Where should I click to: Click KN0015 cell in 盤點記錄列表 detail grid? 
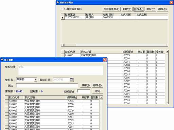(x=72, y=55)
